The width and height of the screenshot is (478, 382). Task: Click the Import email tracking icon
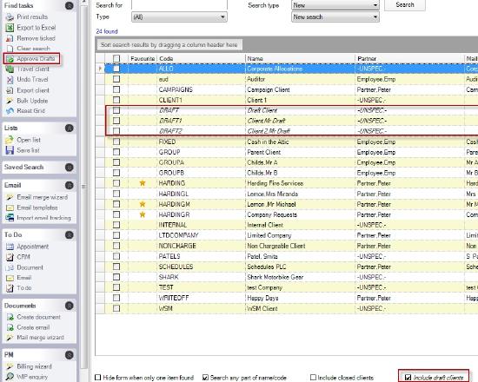coord(10,218)
